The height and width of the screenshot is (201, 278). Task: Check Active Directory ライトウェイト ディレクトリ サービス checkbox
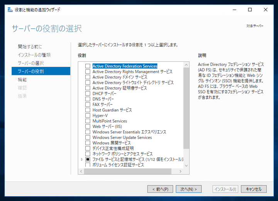pos(88,83)
